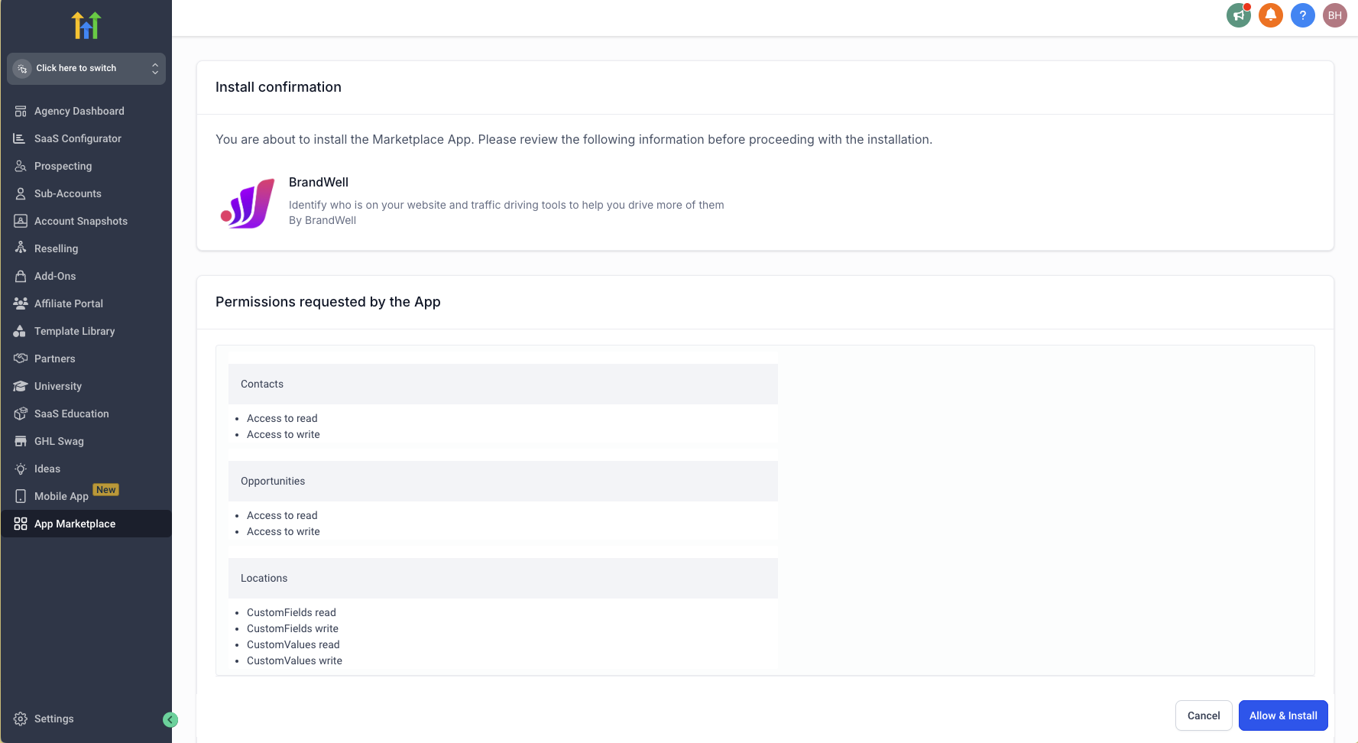
Task: Click CustomValues read permission item
Action: pos(293,644)
